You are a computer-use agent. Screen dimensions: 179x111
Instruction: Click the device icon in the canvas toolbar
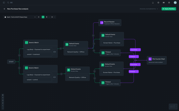click(46, 17)
